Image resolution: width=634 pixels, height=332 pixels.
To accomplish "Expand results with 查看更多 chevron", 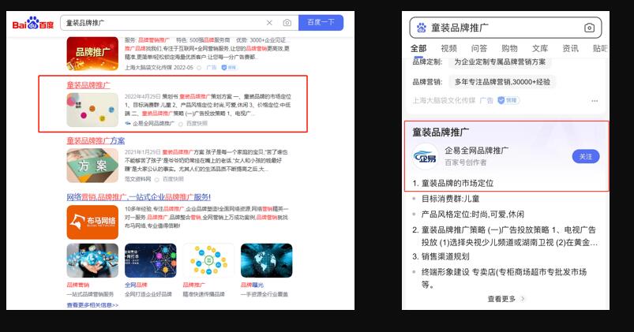I will (505, 299).
